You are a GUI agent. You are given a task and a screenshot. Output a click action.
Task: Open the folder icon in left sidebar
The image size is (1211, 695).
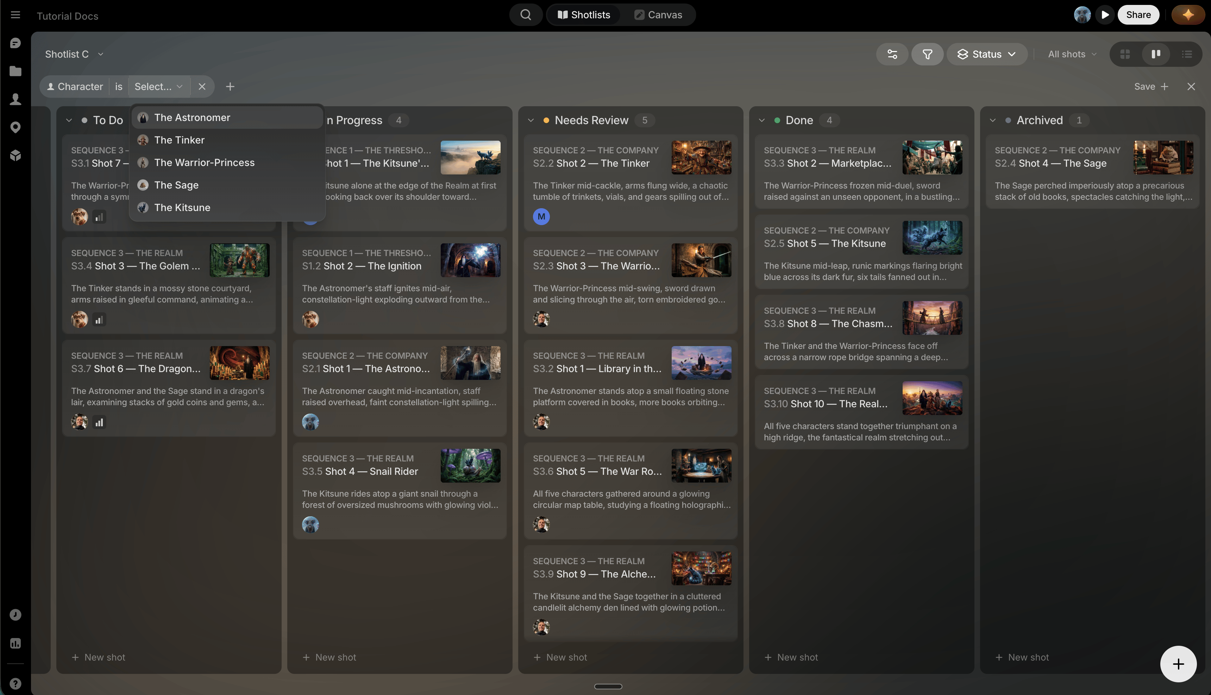[15, 71]
